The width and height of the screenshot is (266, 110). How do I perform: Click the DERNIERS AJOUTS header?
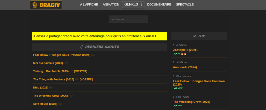tap(99, 47)
